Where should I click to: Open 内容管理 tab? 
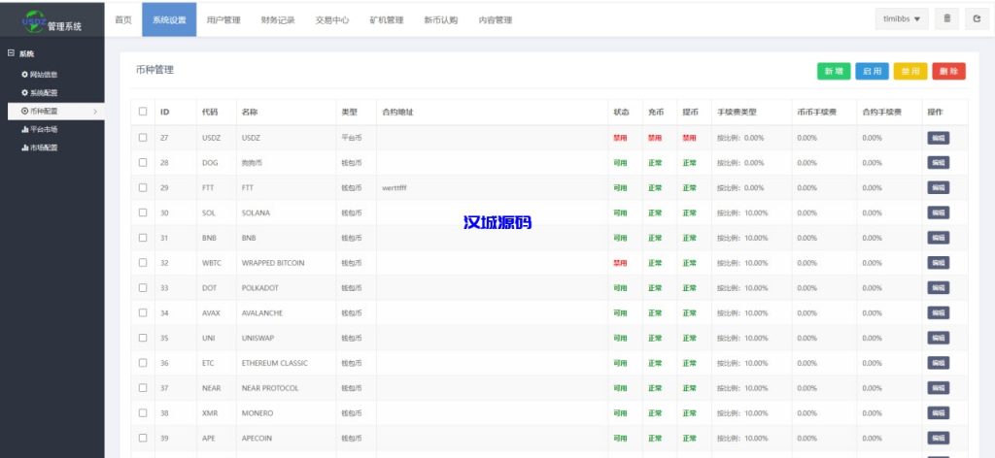click(x=496, y=19)
